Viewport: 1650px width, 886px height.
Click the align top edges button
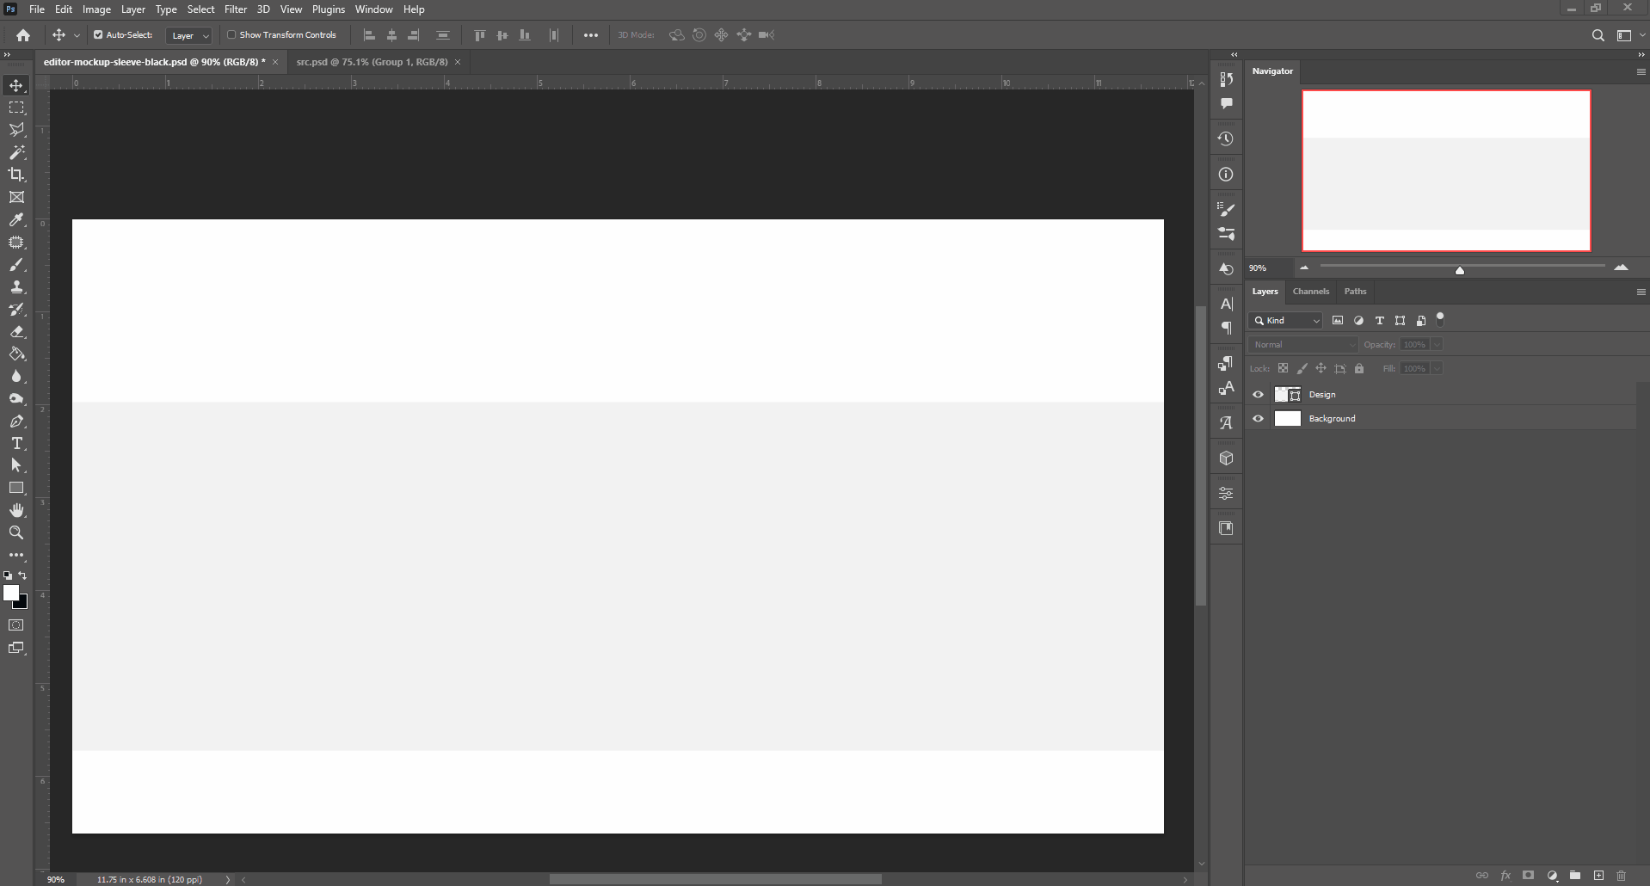[479, 35]
